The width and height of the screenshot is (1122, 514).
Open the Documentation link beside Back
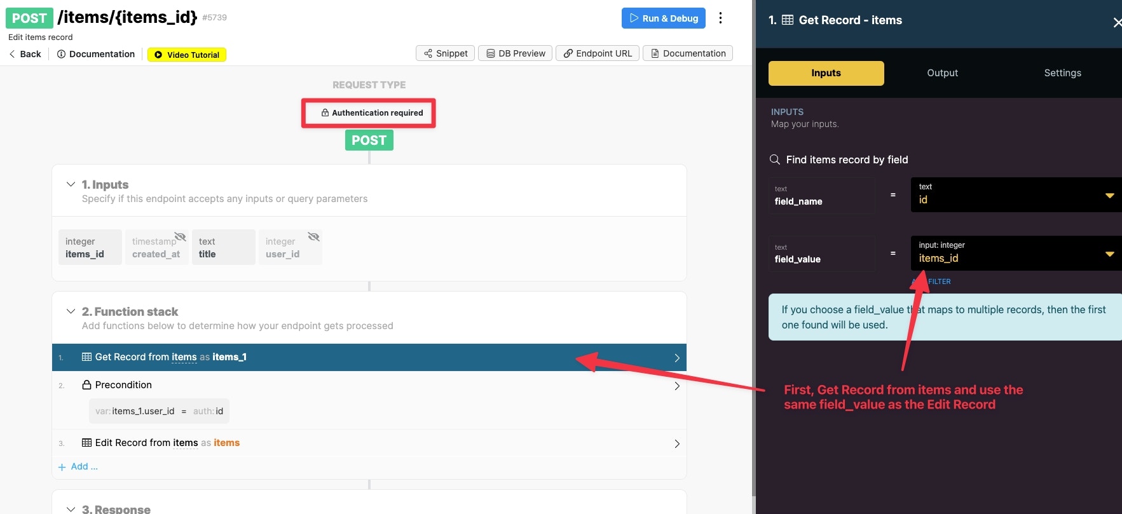pyautogui.click(x=96, y=54)
